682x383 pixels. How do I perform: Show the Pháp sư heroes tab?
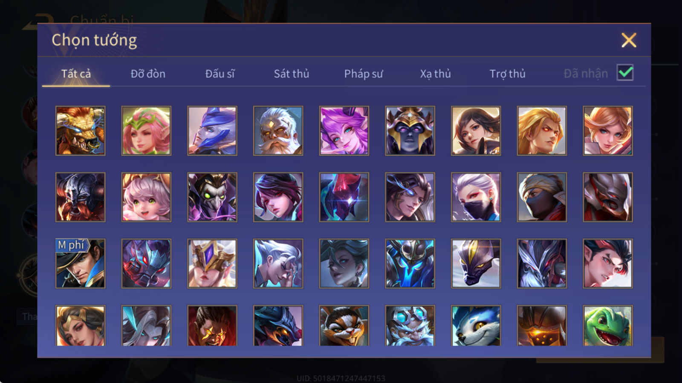click(364, 74)
